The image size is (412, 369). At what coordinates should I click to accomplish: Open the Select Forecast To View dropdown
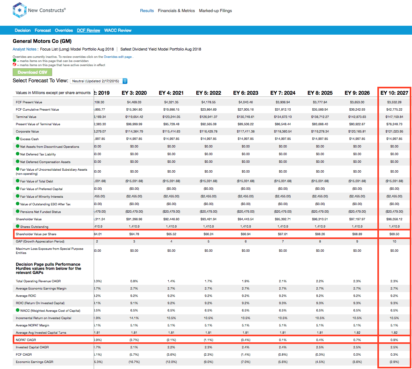(99, 81)
